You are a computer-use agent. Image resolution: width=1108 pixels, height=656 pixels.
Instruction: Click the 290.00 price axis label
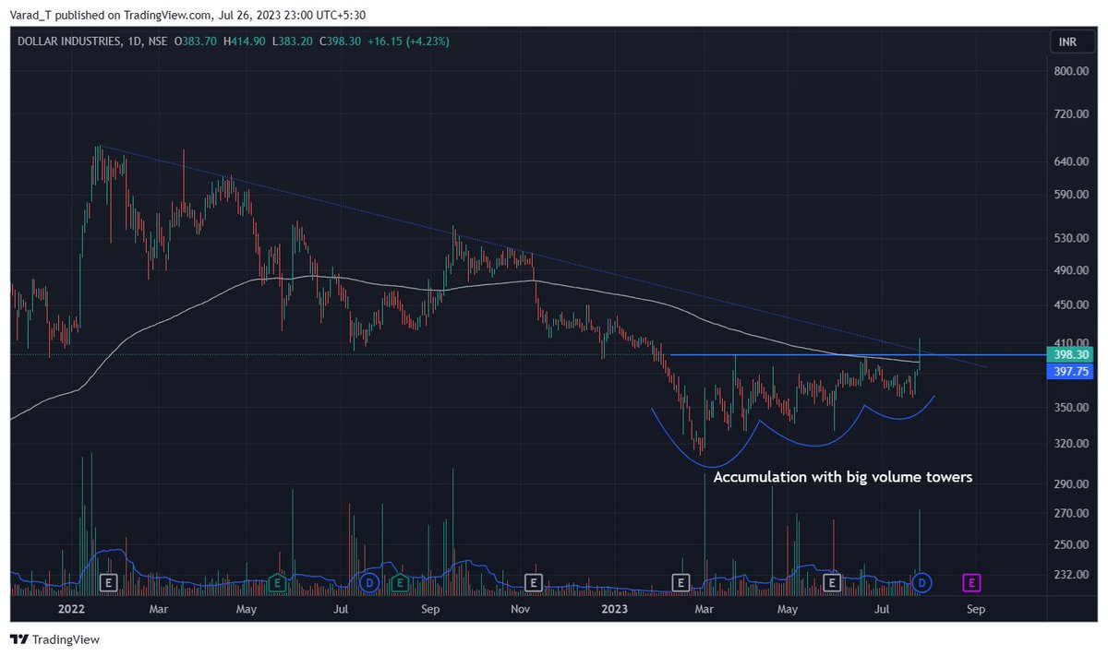[1072, 484]
